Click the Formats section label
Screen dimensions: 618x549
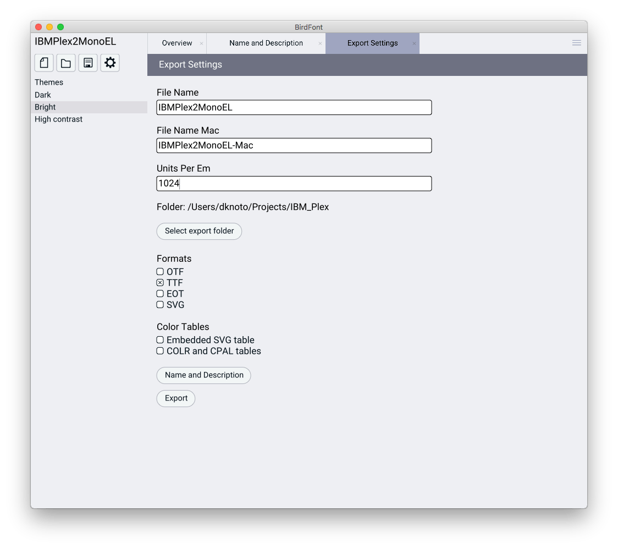174,259
